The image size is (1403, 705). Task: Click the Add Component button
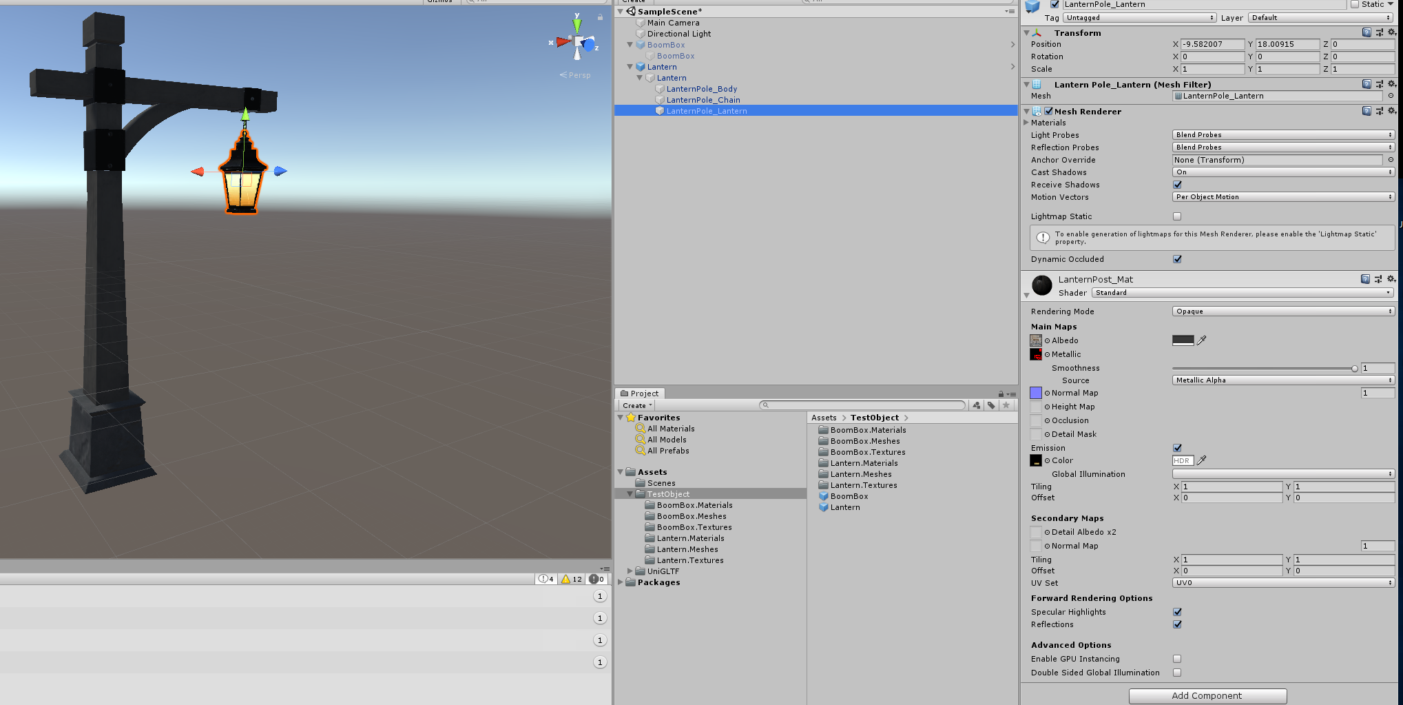coord(1207,696)
